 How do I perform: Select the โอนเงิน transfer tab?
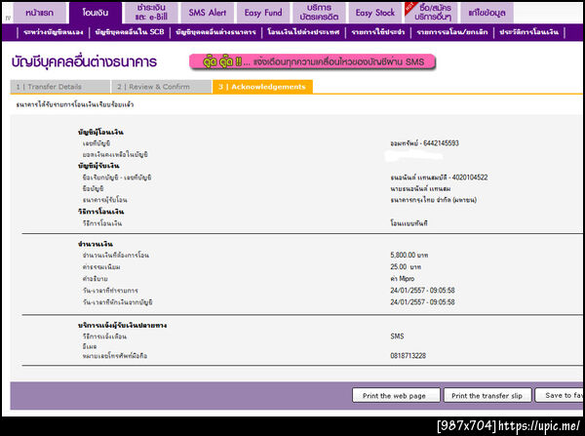96,13
